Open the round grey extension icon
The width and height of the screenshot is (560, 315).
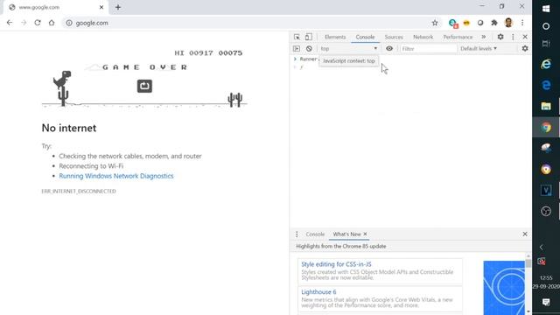[x=480, y=23]
